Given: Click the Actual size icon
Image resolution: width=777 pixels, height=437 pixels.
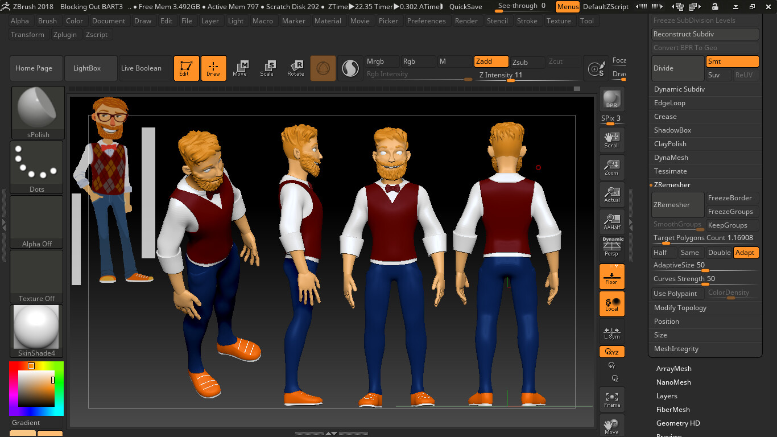Looking at the screenshot, I should [612, 195].
